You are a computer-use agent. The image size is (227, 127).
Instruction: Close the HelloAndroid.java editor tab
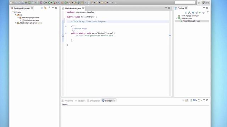(x=83, y=8)
